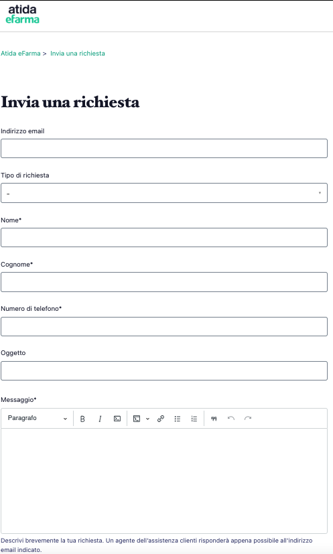This screenshot has width=333, height=554.
Task: Expand the code block language arrow
Action: point(148,419)
